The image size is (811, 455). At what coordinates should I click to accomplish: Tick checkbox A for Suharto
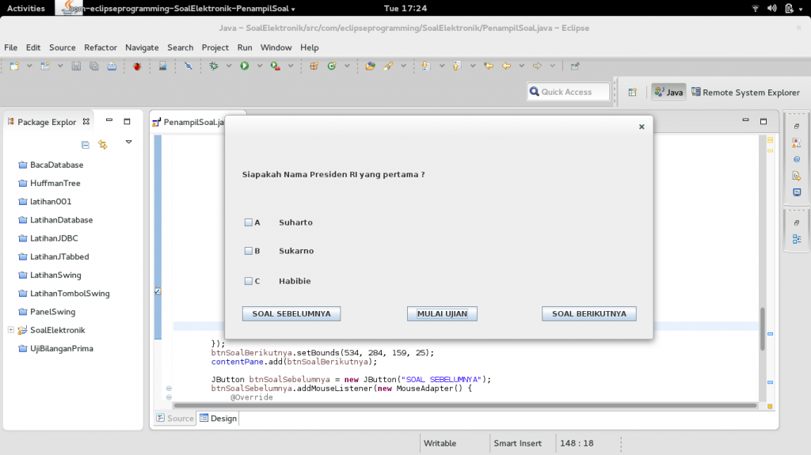pyautogui.click(x=248, y=222)
